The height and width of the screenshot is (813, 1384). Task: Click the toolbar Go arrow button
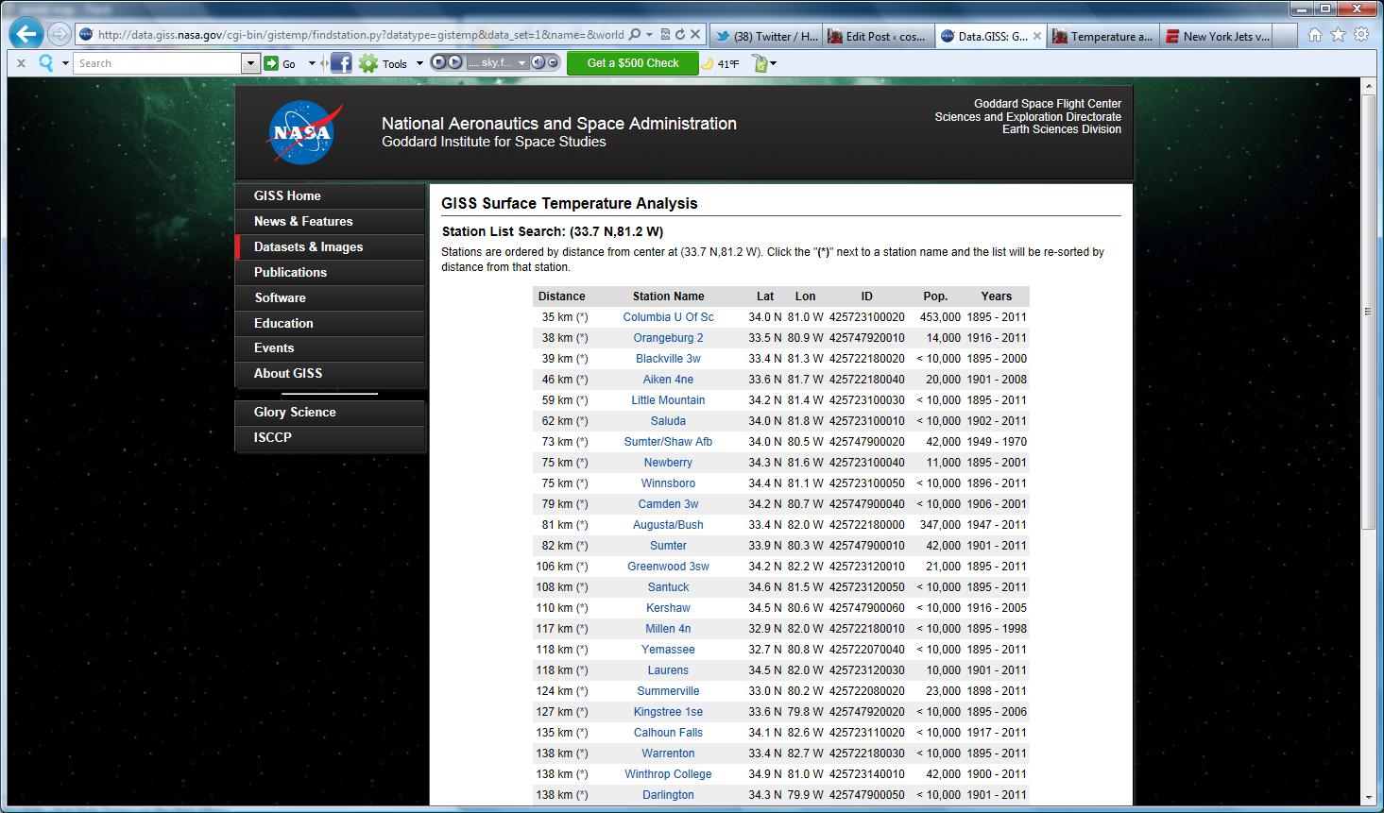pyautogui.click(x=272, y=63)
